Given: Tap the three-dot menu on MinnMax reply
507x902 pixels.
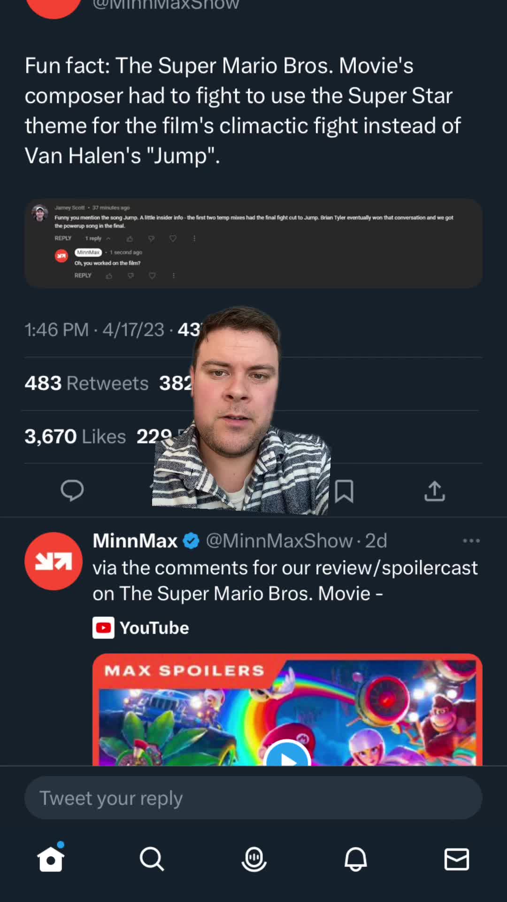Looking at the screenshot, I should tap(471, 541).
